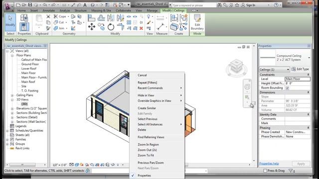This screenshot has height=179, width=319.
Task: Click the Apply button in Properties
Action: 301,164
